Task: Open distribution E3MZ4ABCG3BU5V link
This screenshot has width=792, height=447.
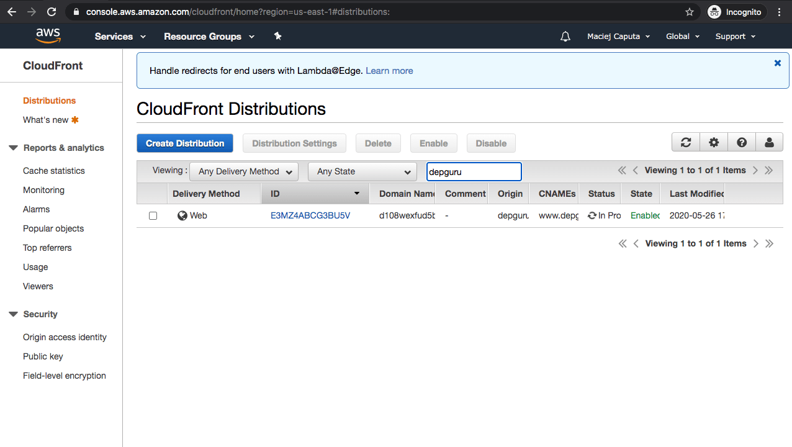Action: click(310, 215)
